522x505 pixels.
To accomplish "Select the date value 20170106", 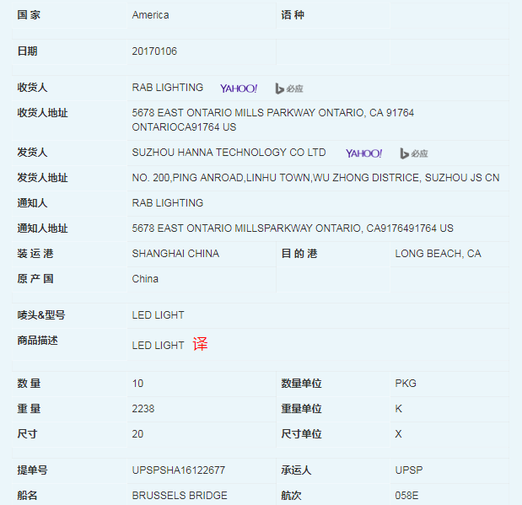I will tap(154, 51).
